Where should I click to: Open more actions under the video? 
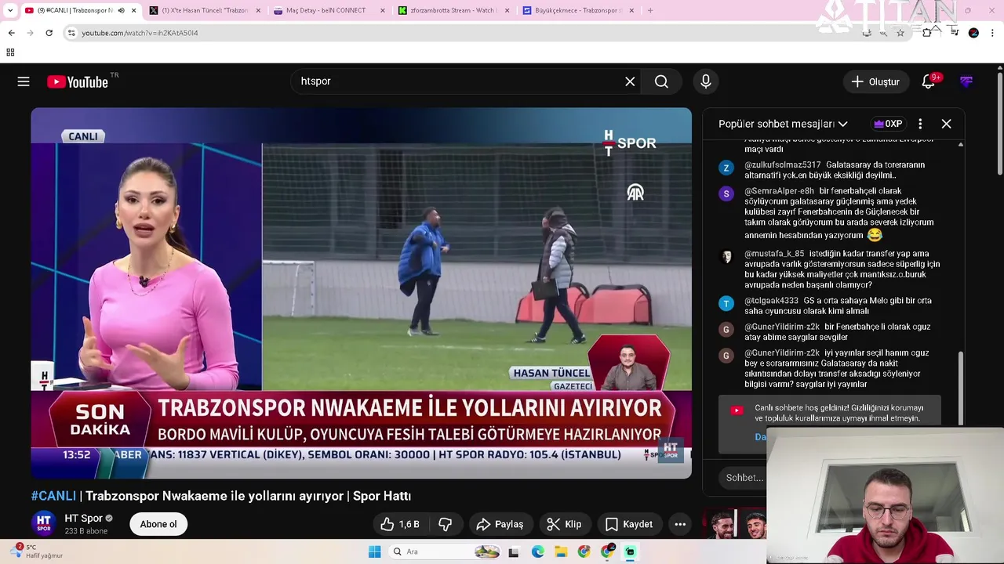click(680, 524)
